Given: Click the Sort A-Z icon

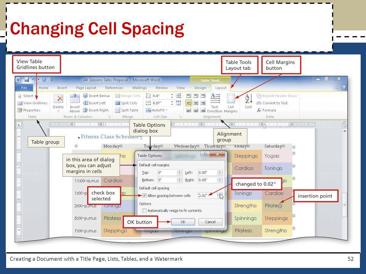Looking at the screenshot, I should click(248, 99).
